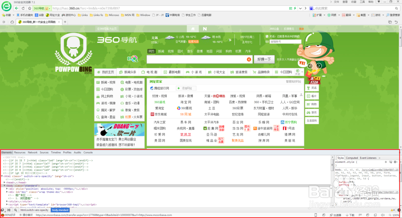Open the 收藏 favorites dropdown arrow
This screenshot has width=402, height=218.
click(13, 15)
